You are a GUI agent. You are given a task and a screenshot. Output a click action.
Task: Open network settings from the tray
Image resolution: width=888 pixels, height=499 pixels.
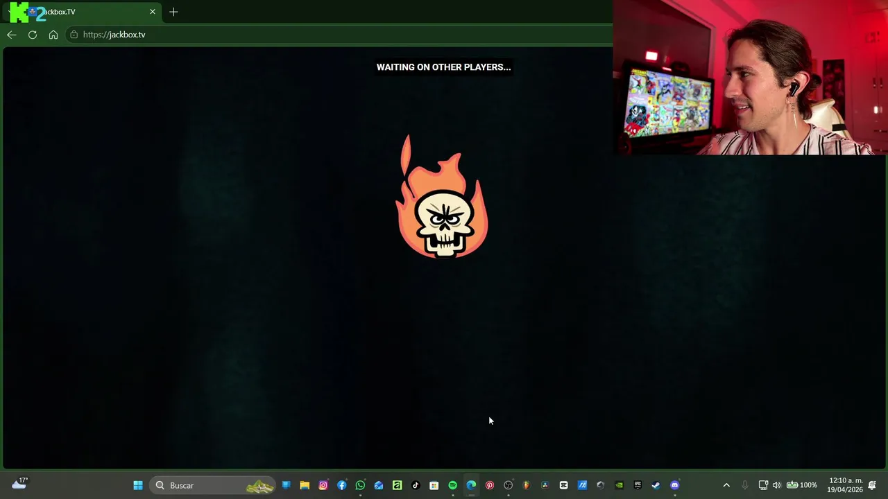coord(763,485)
